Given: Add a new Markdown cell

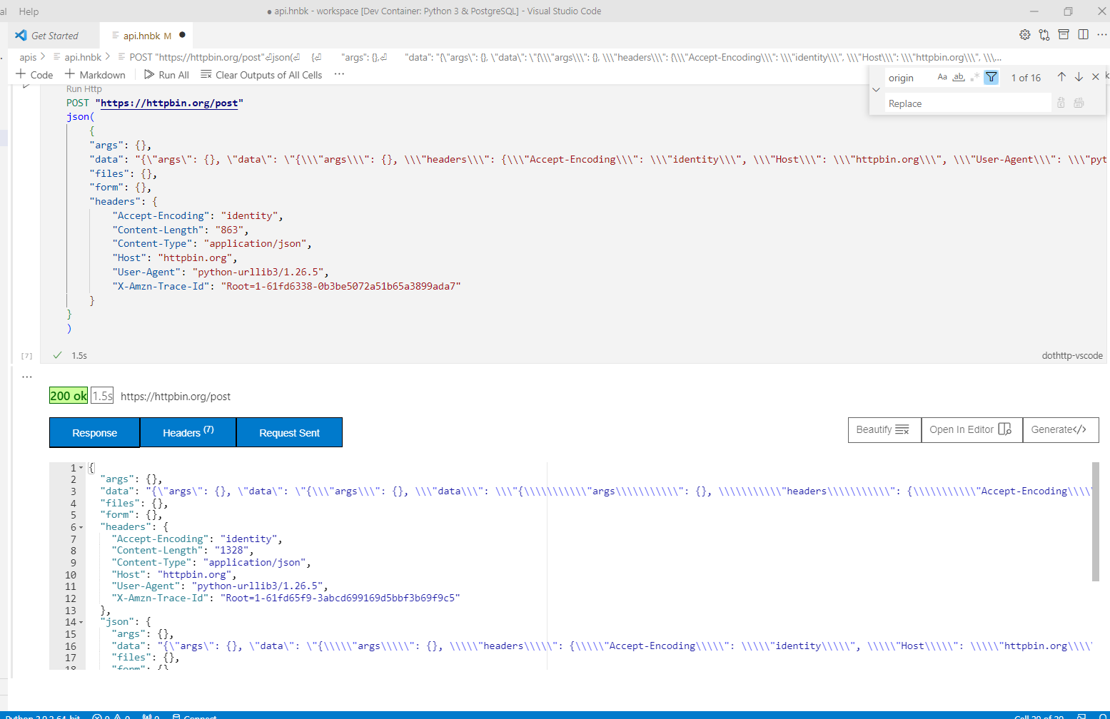Looking at the screenshot, I should pos(95,75).
